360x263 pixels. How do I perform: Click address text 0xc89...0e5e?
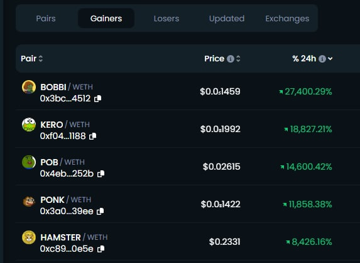pyautogui.click(x=67, y=249)
